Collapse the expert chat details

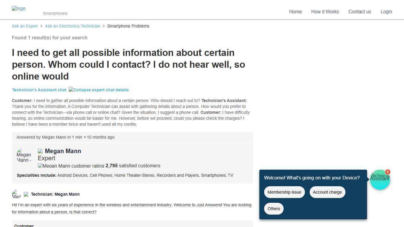pos(98,90)
